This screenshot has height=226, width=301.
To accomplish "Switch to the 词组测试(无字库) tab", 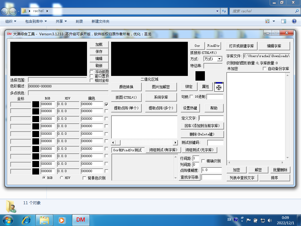I will click(x=200, y=150).
